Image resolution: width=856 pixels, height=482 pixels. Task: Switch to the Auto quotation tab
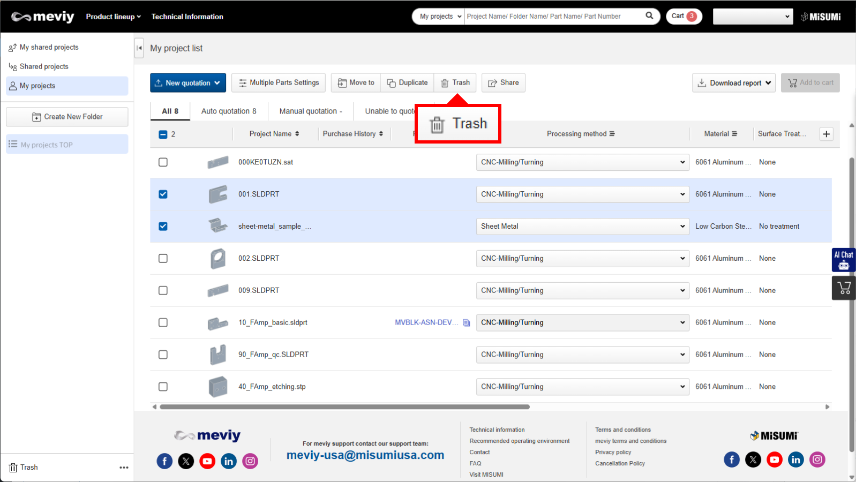228,111
